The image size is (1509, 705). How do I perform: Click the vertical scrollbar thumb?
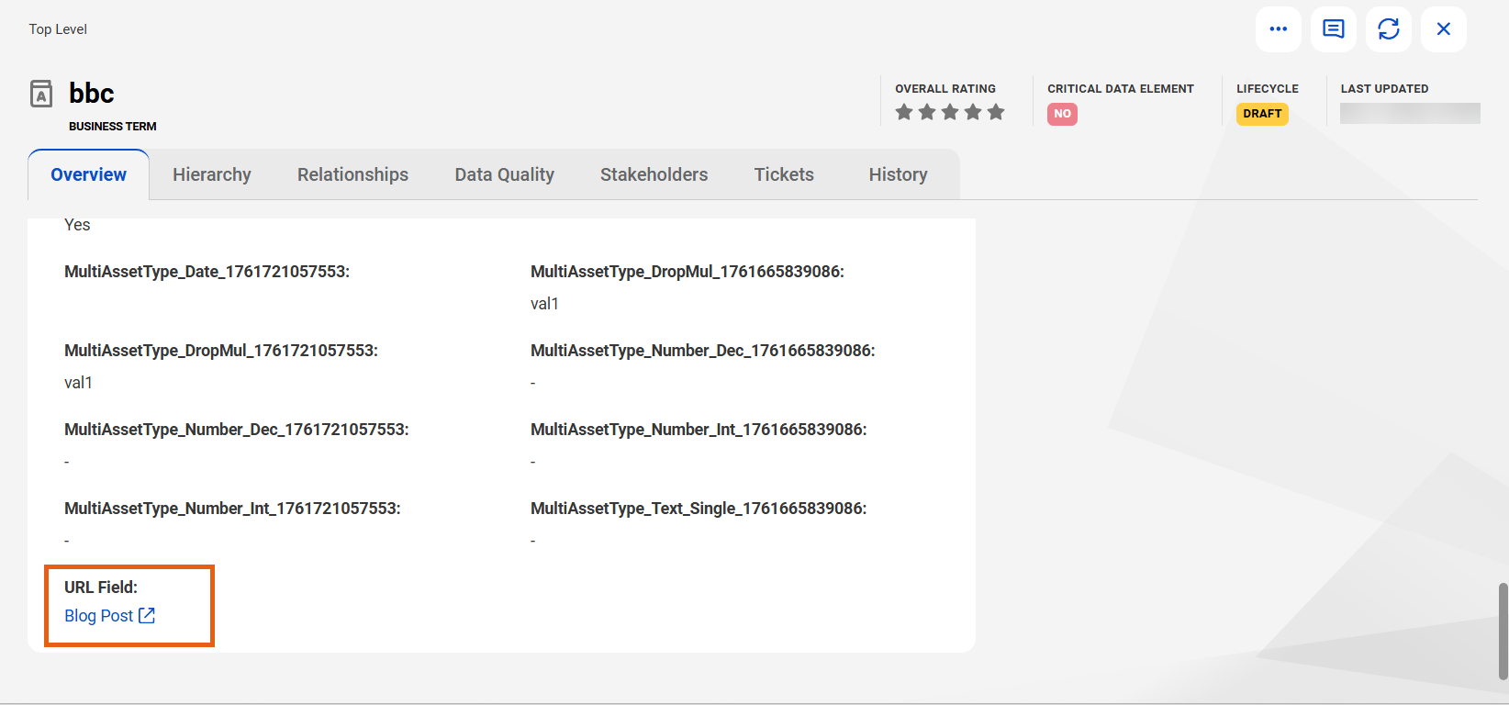pos(1503,631)
